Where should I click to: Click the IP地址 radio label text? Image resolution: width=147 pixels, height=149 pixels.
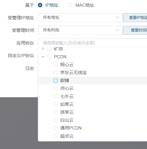click(x=52, y=5)
